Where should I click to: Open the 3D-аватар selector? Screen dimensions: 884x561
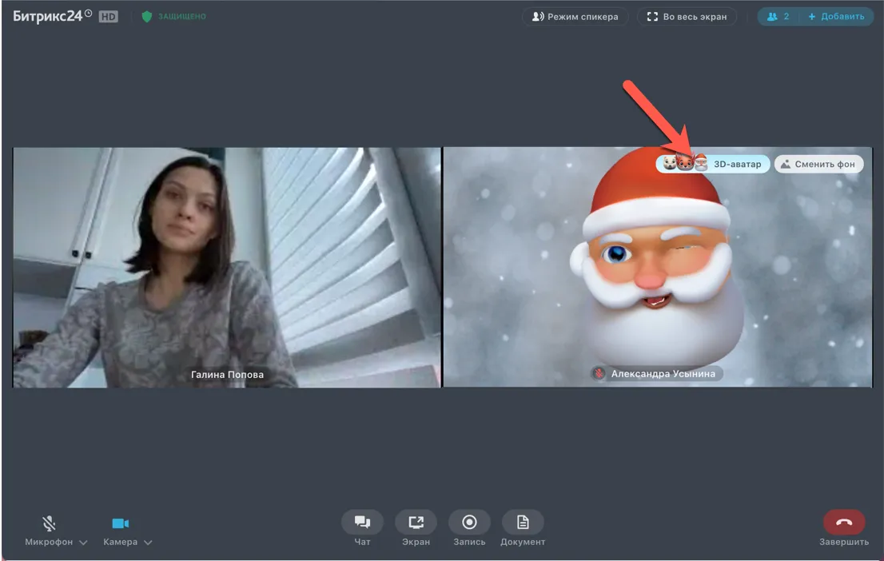tap(713, 164)
